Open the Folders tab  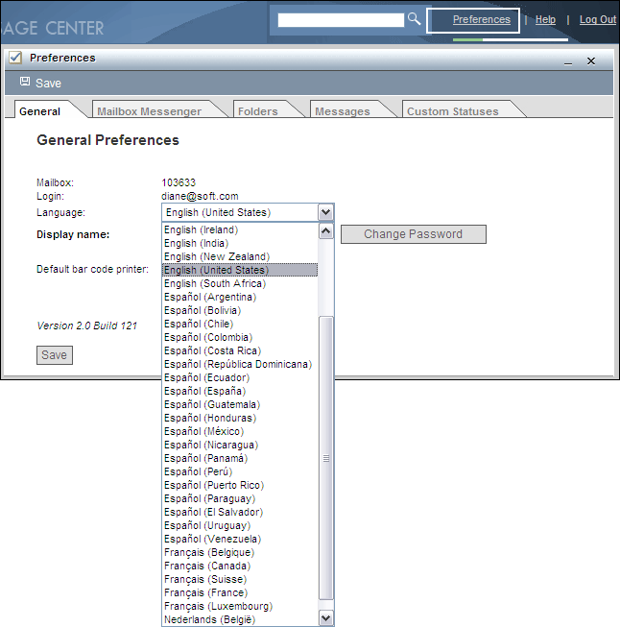257,111
